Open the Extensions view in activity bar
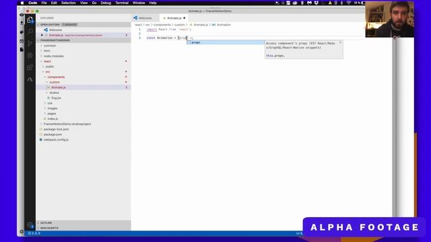The width and height of the screenshot is (431, 242). click(30, 67)
